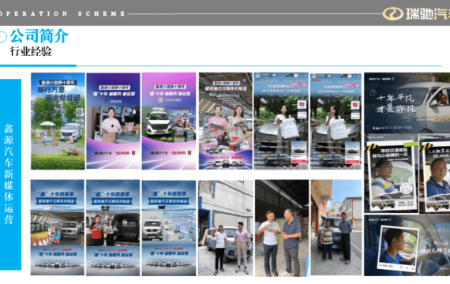Click the blue sidebar 鑫源汽车新媒体运营 label
The width and height of the screenshot is (450, 284).
[x=10, y=174]
